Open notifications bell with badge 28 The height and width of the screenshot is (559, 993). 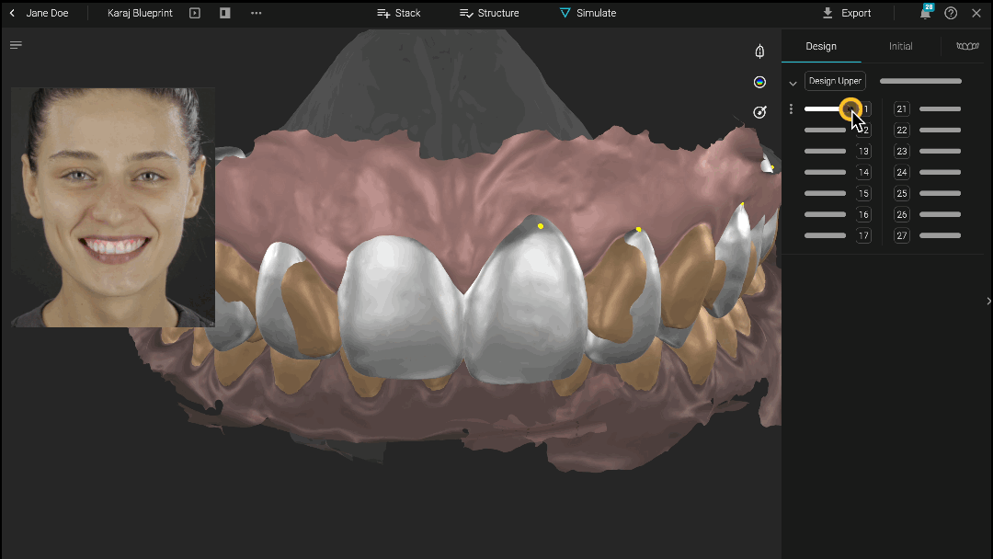(x=925, y=13)
